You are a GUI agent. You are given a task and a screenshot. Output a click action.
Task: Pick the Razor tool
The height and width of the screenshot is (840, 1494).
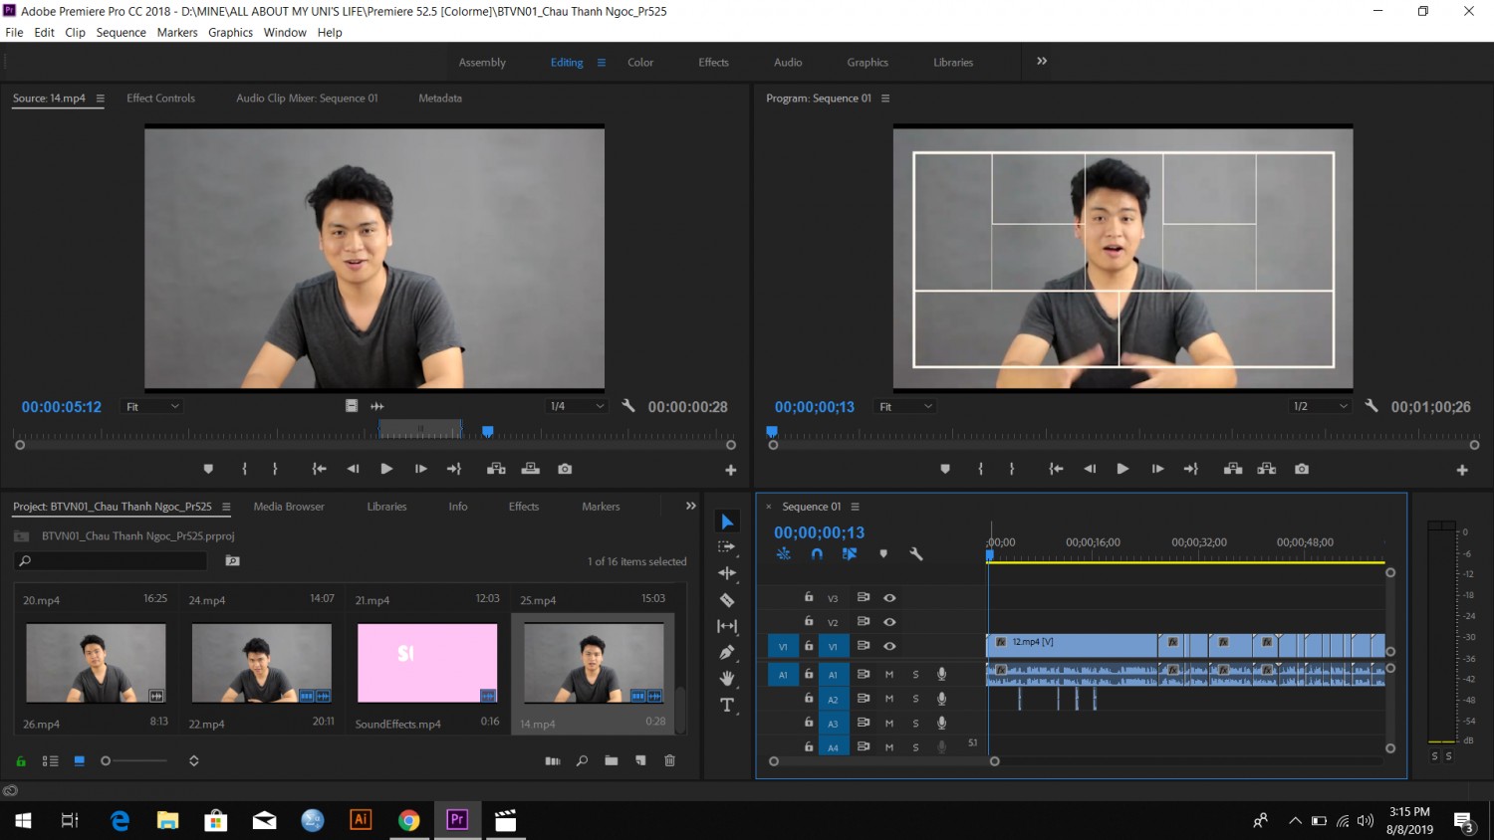pos(727,600)
